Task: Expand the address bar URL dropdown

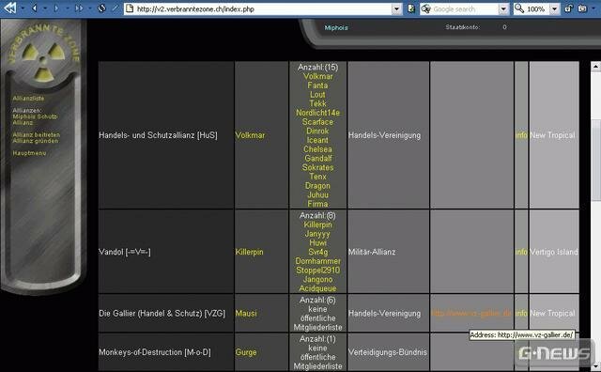Action: [396, 8]
